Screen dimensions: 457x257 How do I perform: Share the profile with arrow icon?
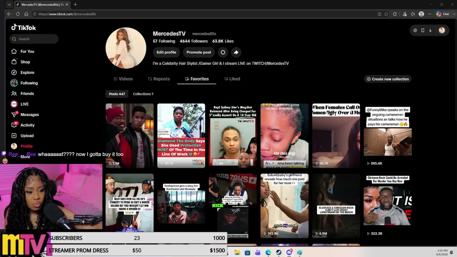point(236,52)
